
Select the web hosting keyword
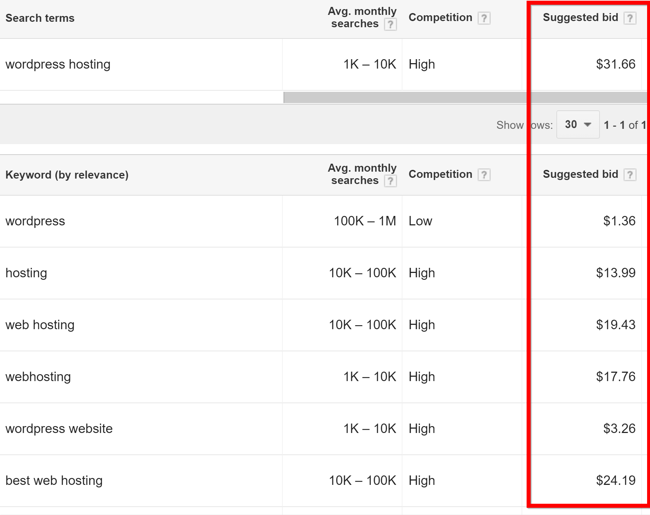click(40, 325)
